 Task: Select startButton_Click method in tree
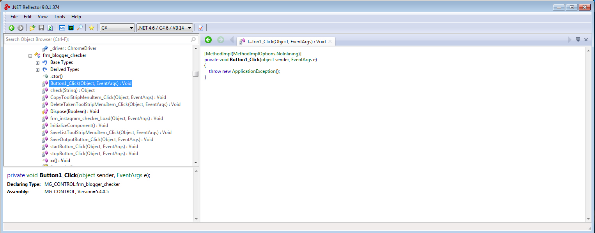tap(94, 147)
